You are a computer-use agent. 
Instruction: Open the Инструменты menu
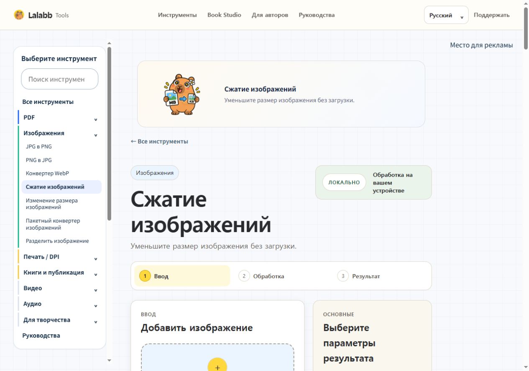click(177, 15)
